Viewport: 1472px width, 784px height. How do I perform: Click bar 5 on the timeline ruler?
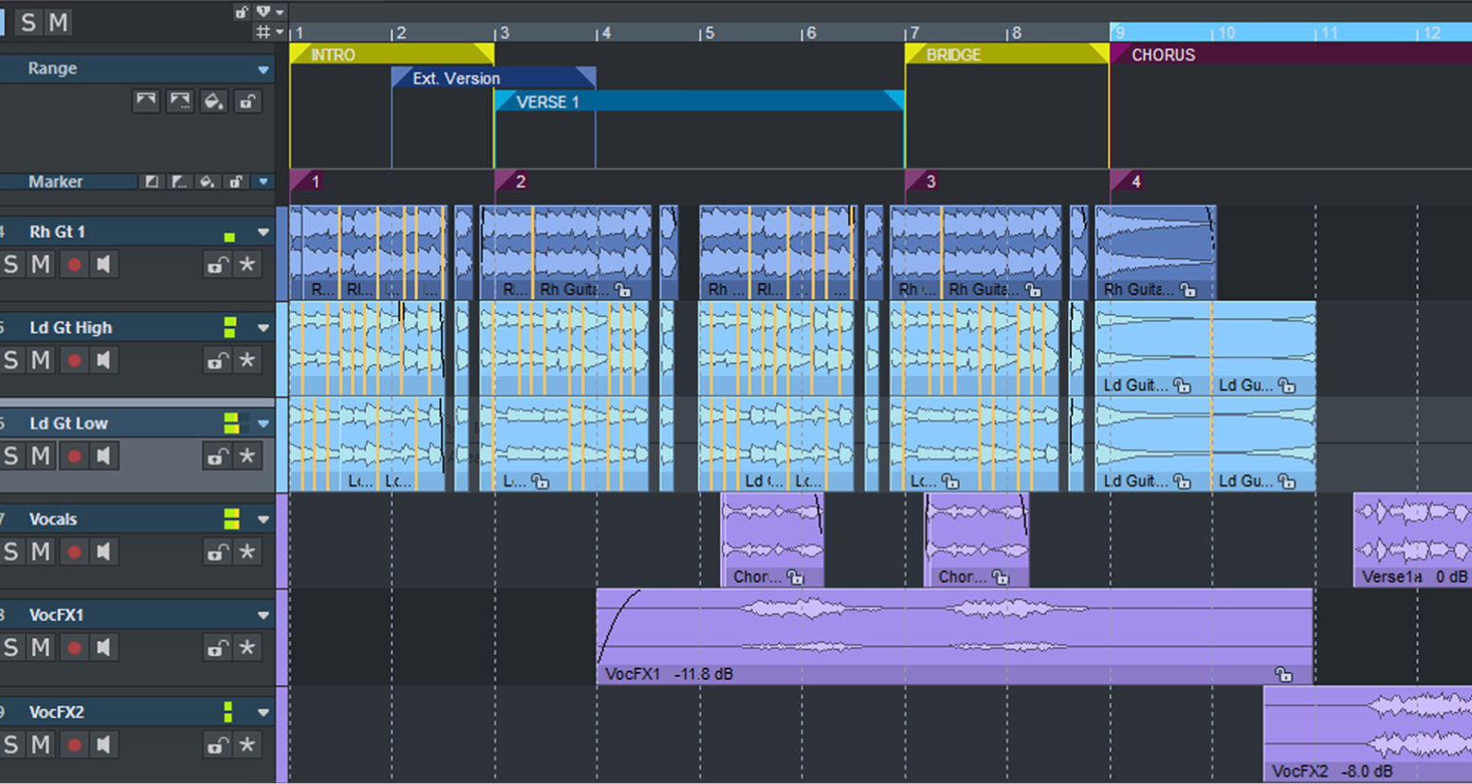(708, 33)
